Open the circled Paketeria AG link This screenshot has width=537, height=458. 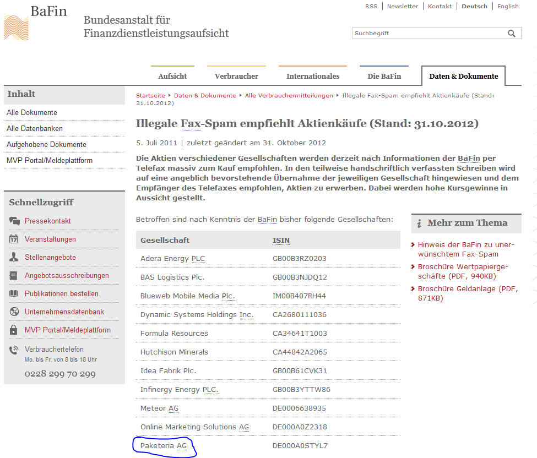click(164, 445)
